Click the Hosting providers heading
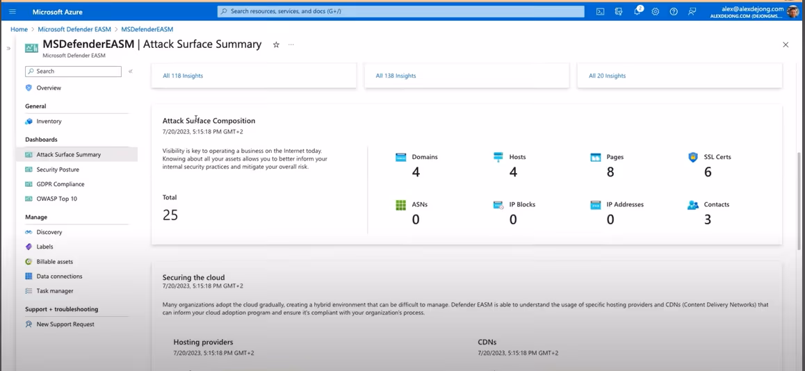Viewport: 805px width, 371px height. point(203,342)
